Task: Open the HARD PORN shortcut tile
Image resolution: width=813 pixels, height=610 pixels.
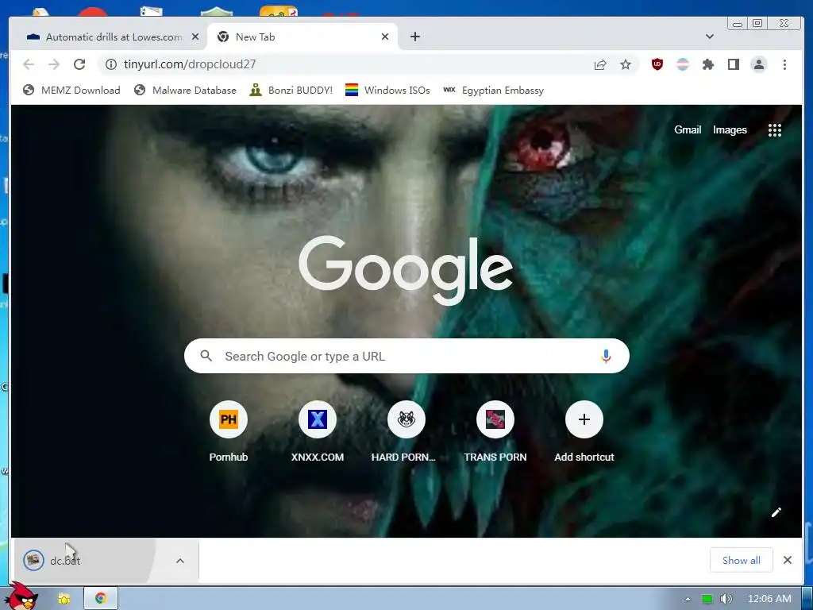Action: click(406, 431)
